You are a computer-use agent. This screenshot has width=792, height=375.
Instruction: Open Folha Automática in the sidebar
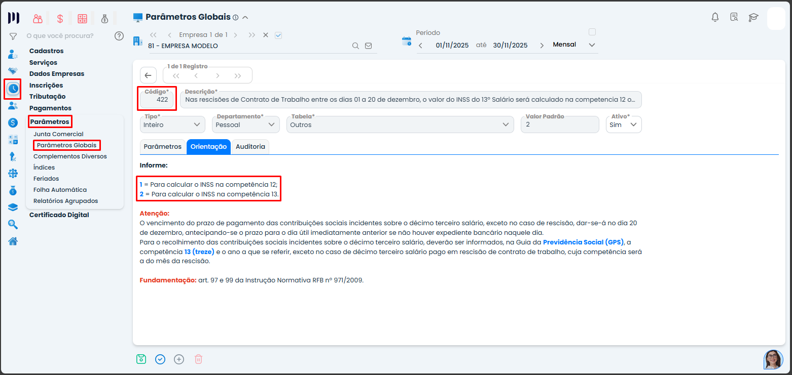[x=60, y=190]
